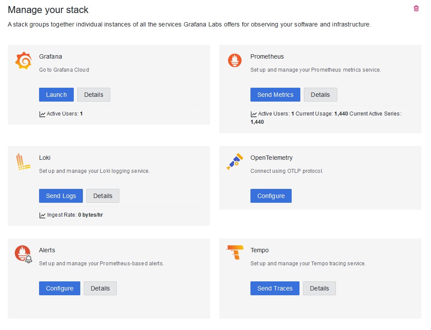This screenshot has height=330, width=431.
Task: Launch the Grafana Cloud instance
Action: [x=56, y=95]
